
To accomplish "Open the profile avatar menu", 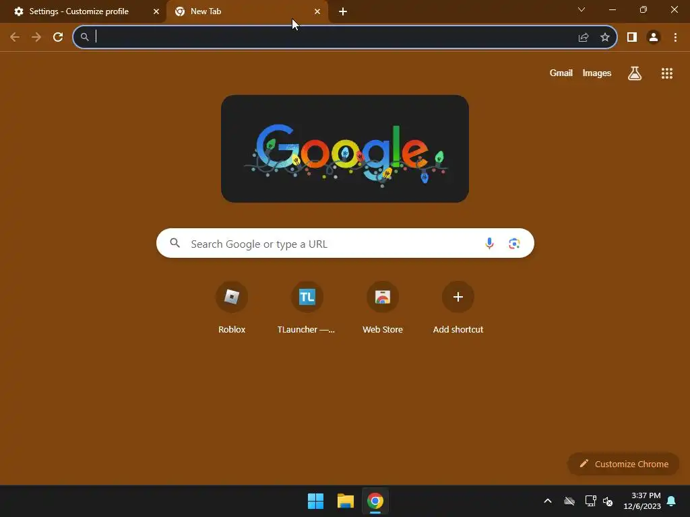I will [x=654, y=38].
